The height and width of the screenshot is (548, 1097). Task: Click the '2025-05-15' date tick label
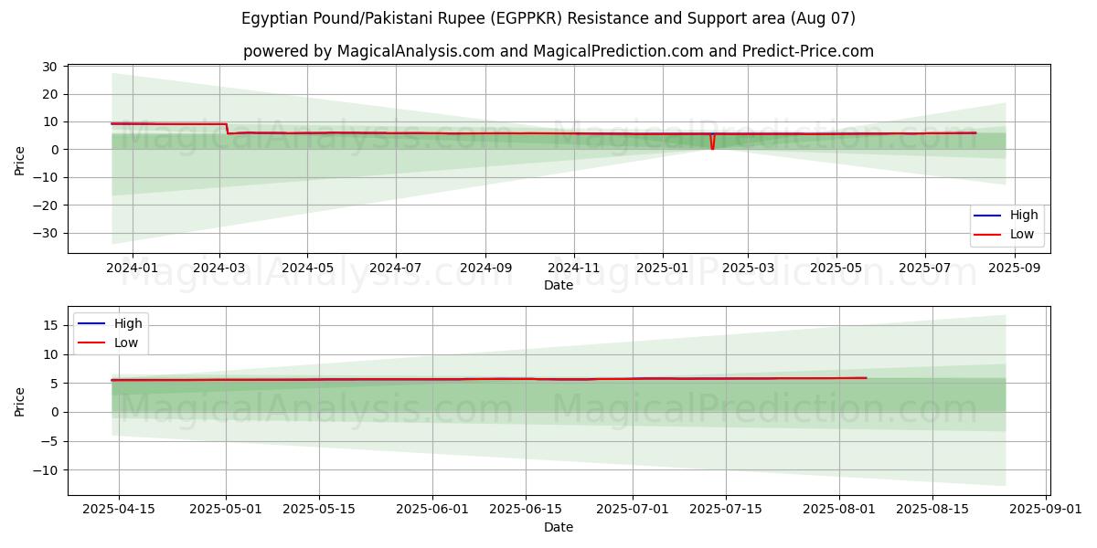[x=319, y=511]
